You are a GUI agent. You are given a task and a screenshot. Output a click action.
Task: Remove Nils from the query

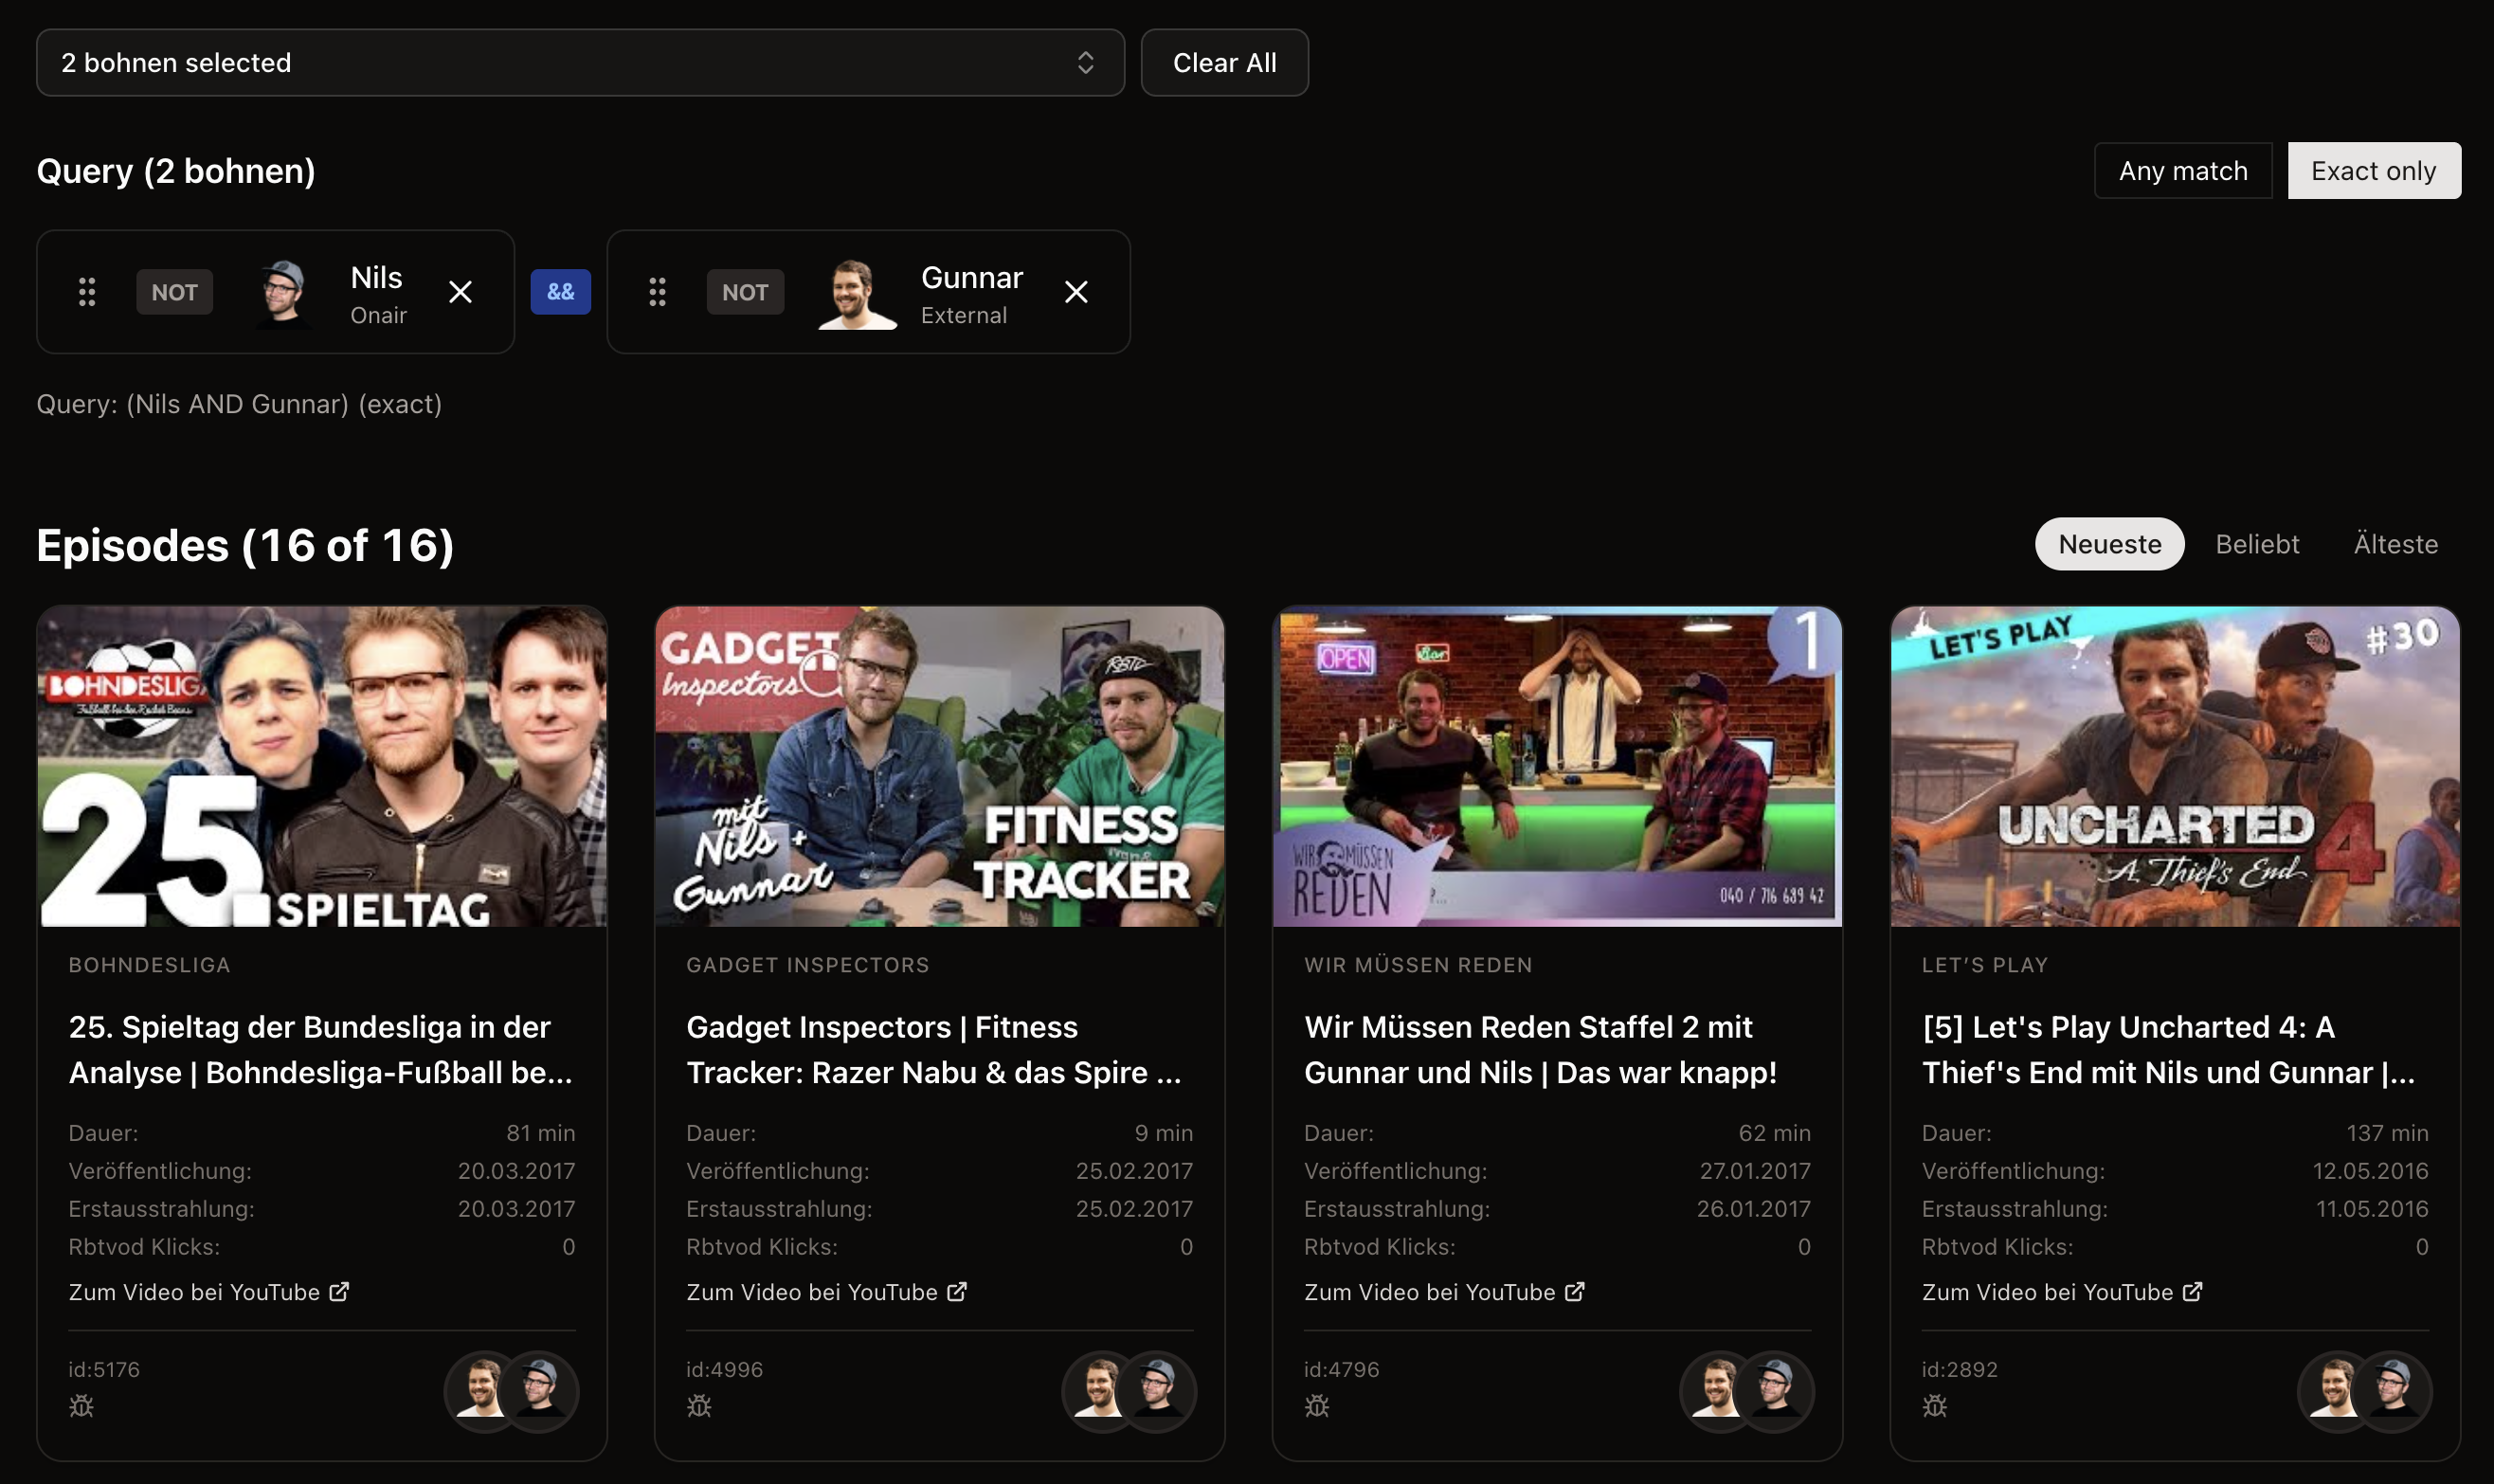tap(460, 292)
